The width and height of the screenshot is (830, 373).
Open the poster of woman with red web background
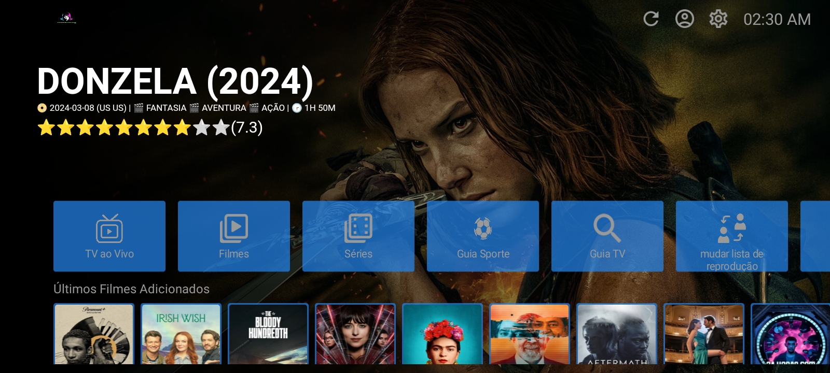pyautogui.click(x=355, y=334)
